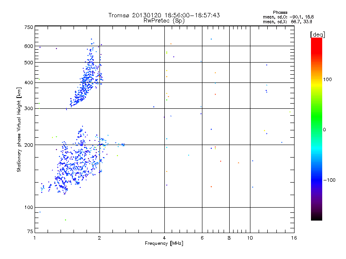Click the '2' frequency axis tick label
The height and width of the screenshot is (259, 346).
(99, 238)
